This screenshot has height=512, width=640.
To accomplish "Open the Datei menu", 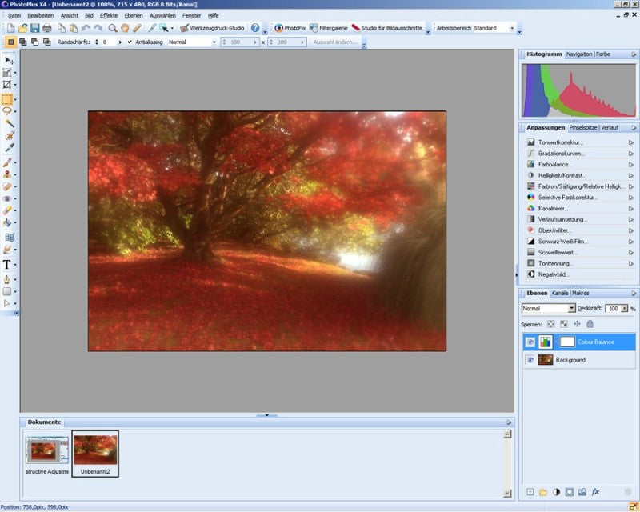I will (14, 15).
